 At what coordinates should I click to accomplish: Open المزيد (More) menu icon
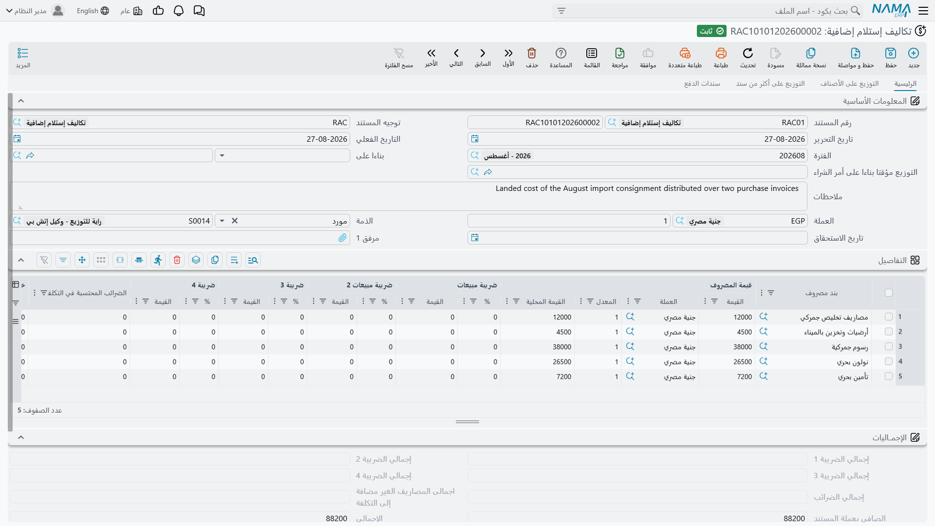coord(23,53)
